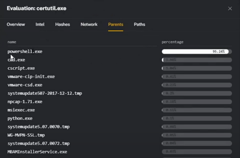Click the 95.24% percentage bar
The image size is (240, 158).
197,52
